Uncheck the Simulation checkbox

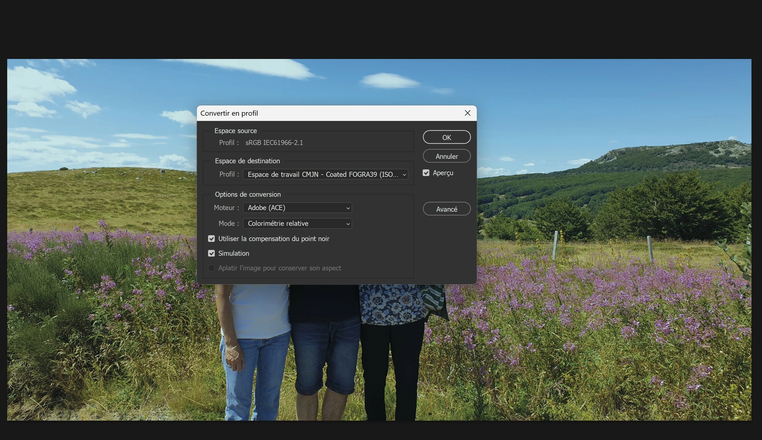click(211, 253)
